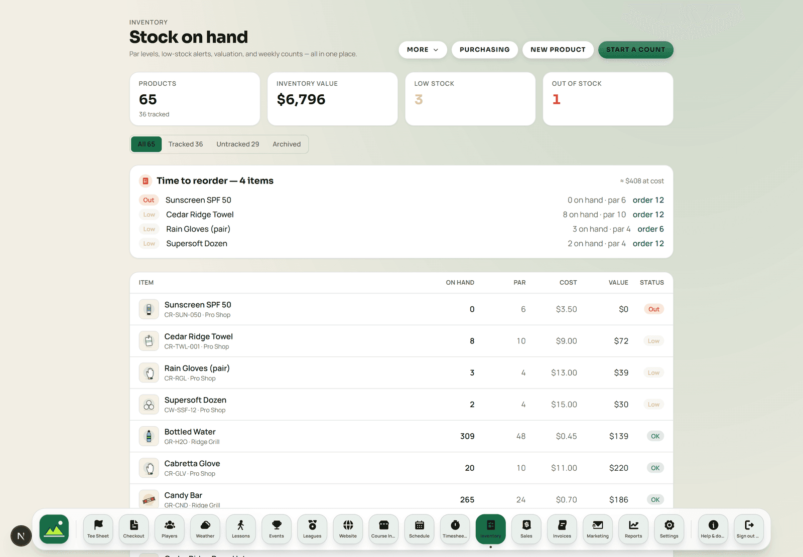The height and width of the screenshot is (557, 803).
Task: Expand the MORE dropdown
Action: pos(423,50)
